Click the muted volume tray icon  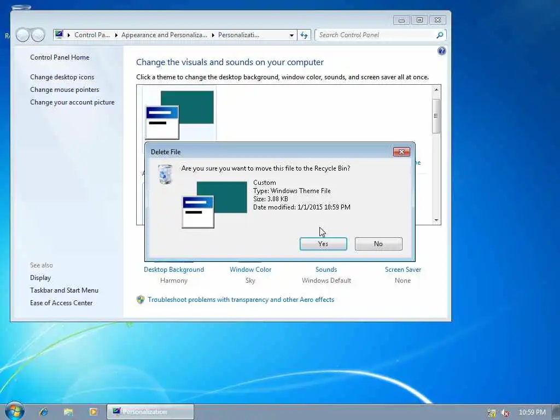tap(505, 413)
